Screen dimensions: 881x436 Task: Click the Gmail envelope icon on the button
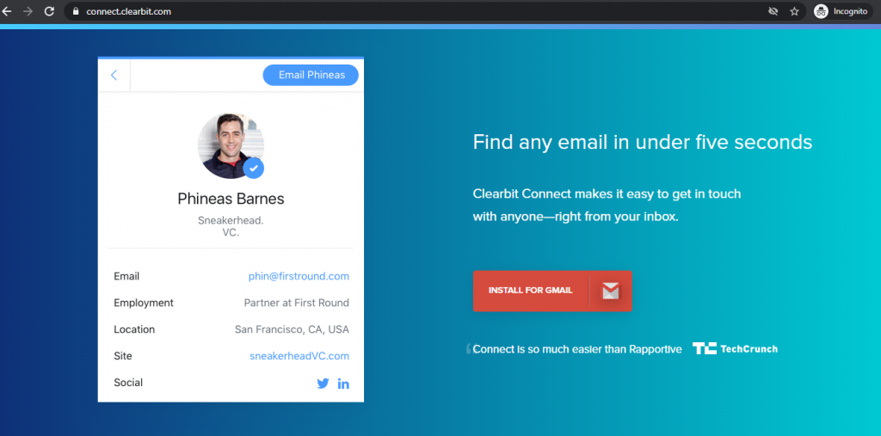coord(610,291)
